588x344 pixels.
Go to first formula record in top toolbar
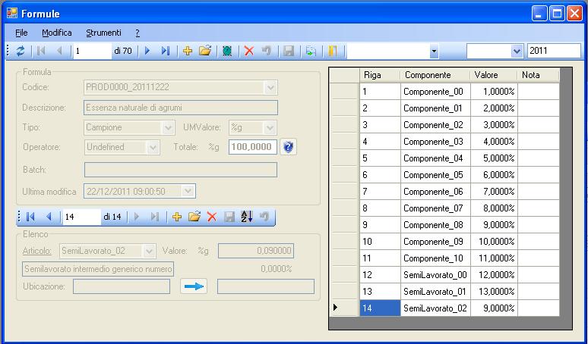point(41,51)
